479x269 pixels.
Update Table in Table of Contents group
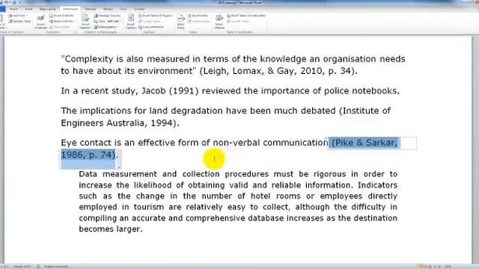point(20,22)
